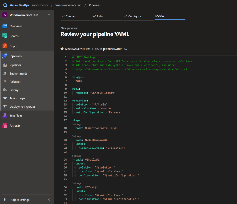
Task: Open the Pipelines breadcrumb in header
Action: pyautogui.click(x=95, y=5)
